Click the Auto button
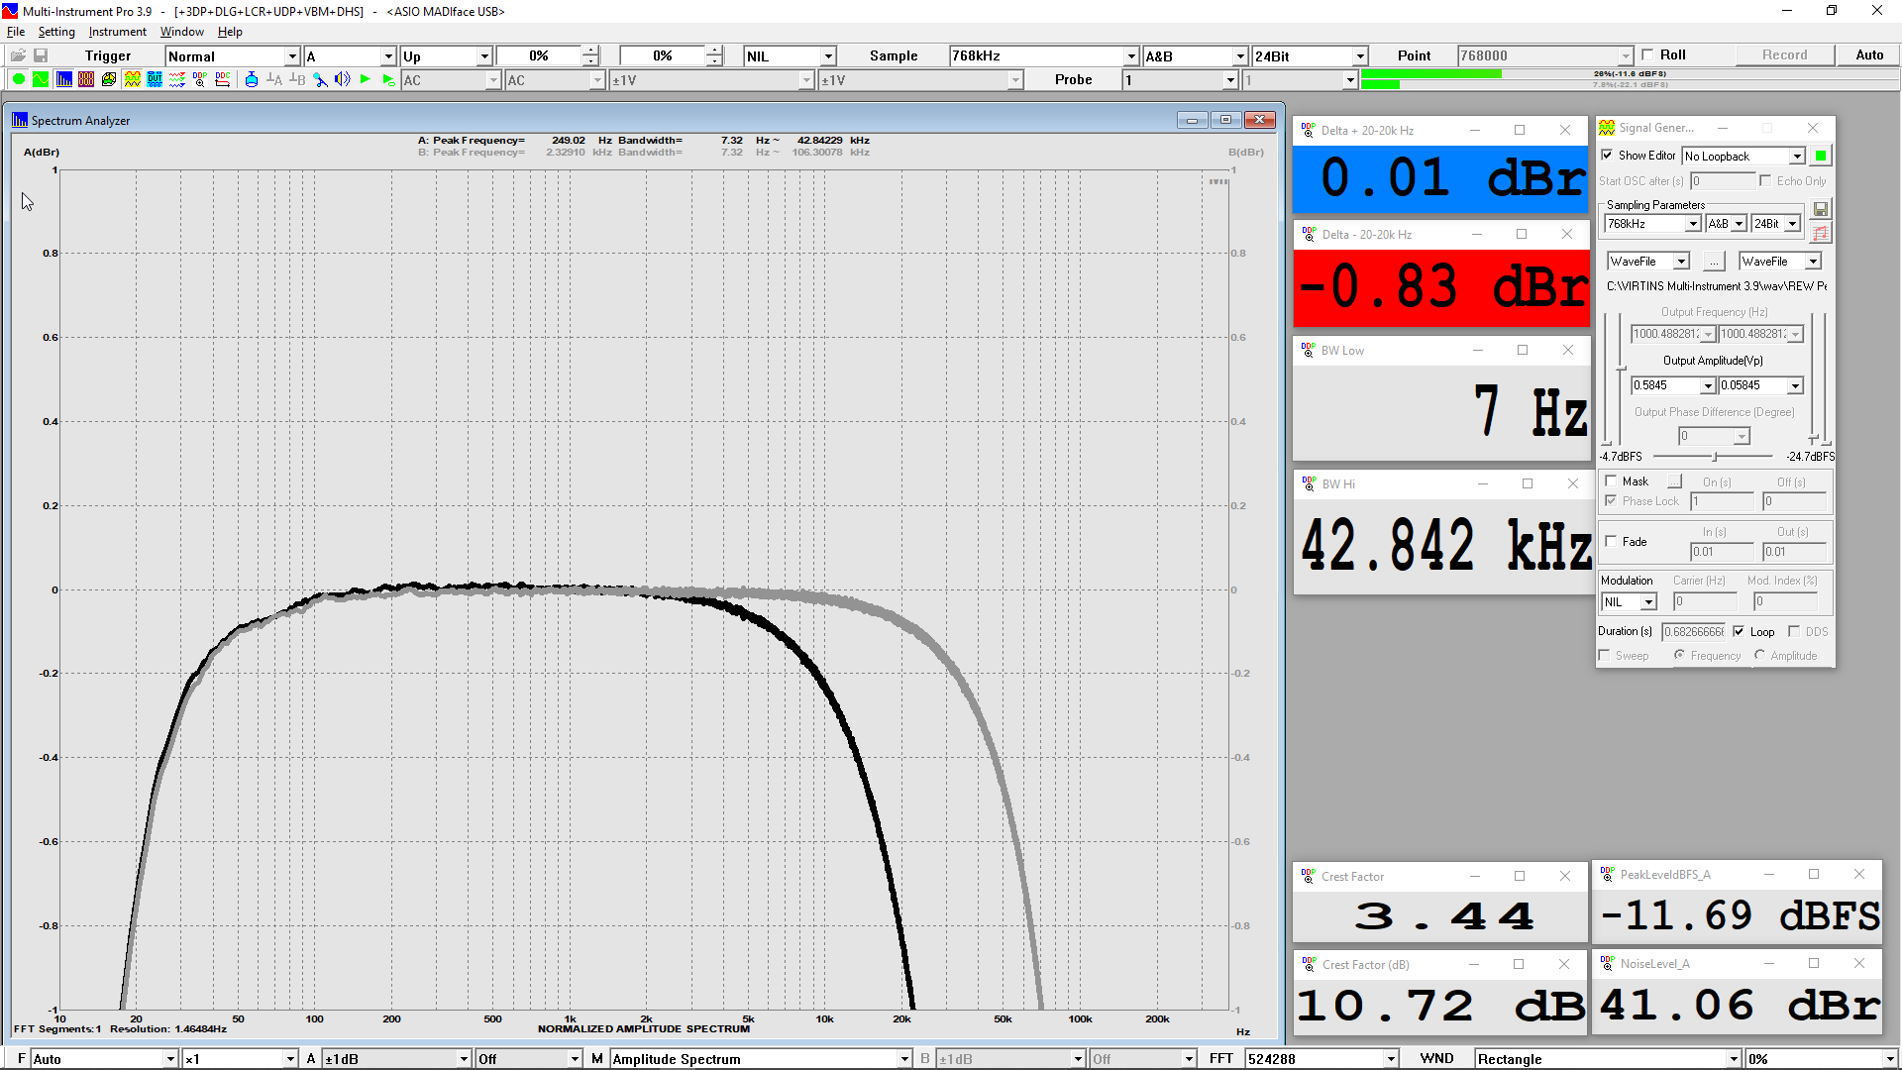 (1869, 55)
